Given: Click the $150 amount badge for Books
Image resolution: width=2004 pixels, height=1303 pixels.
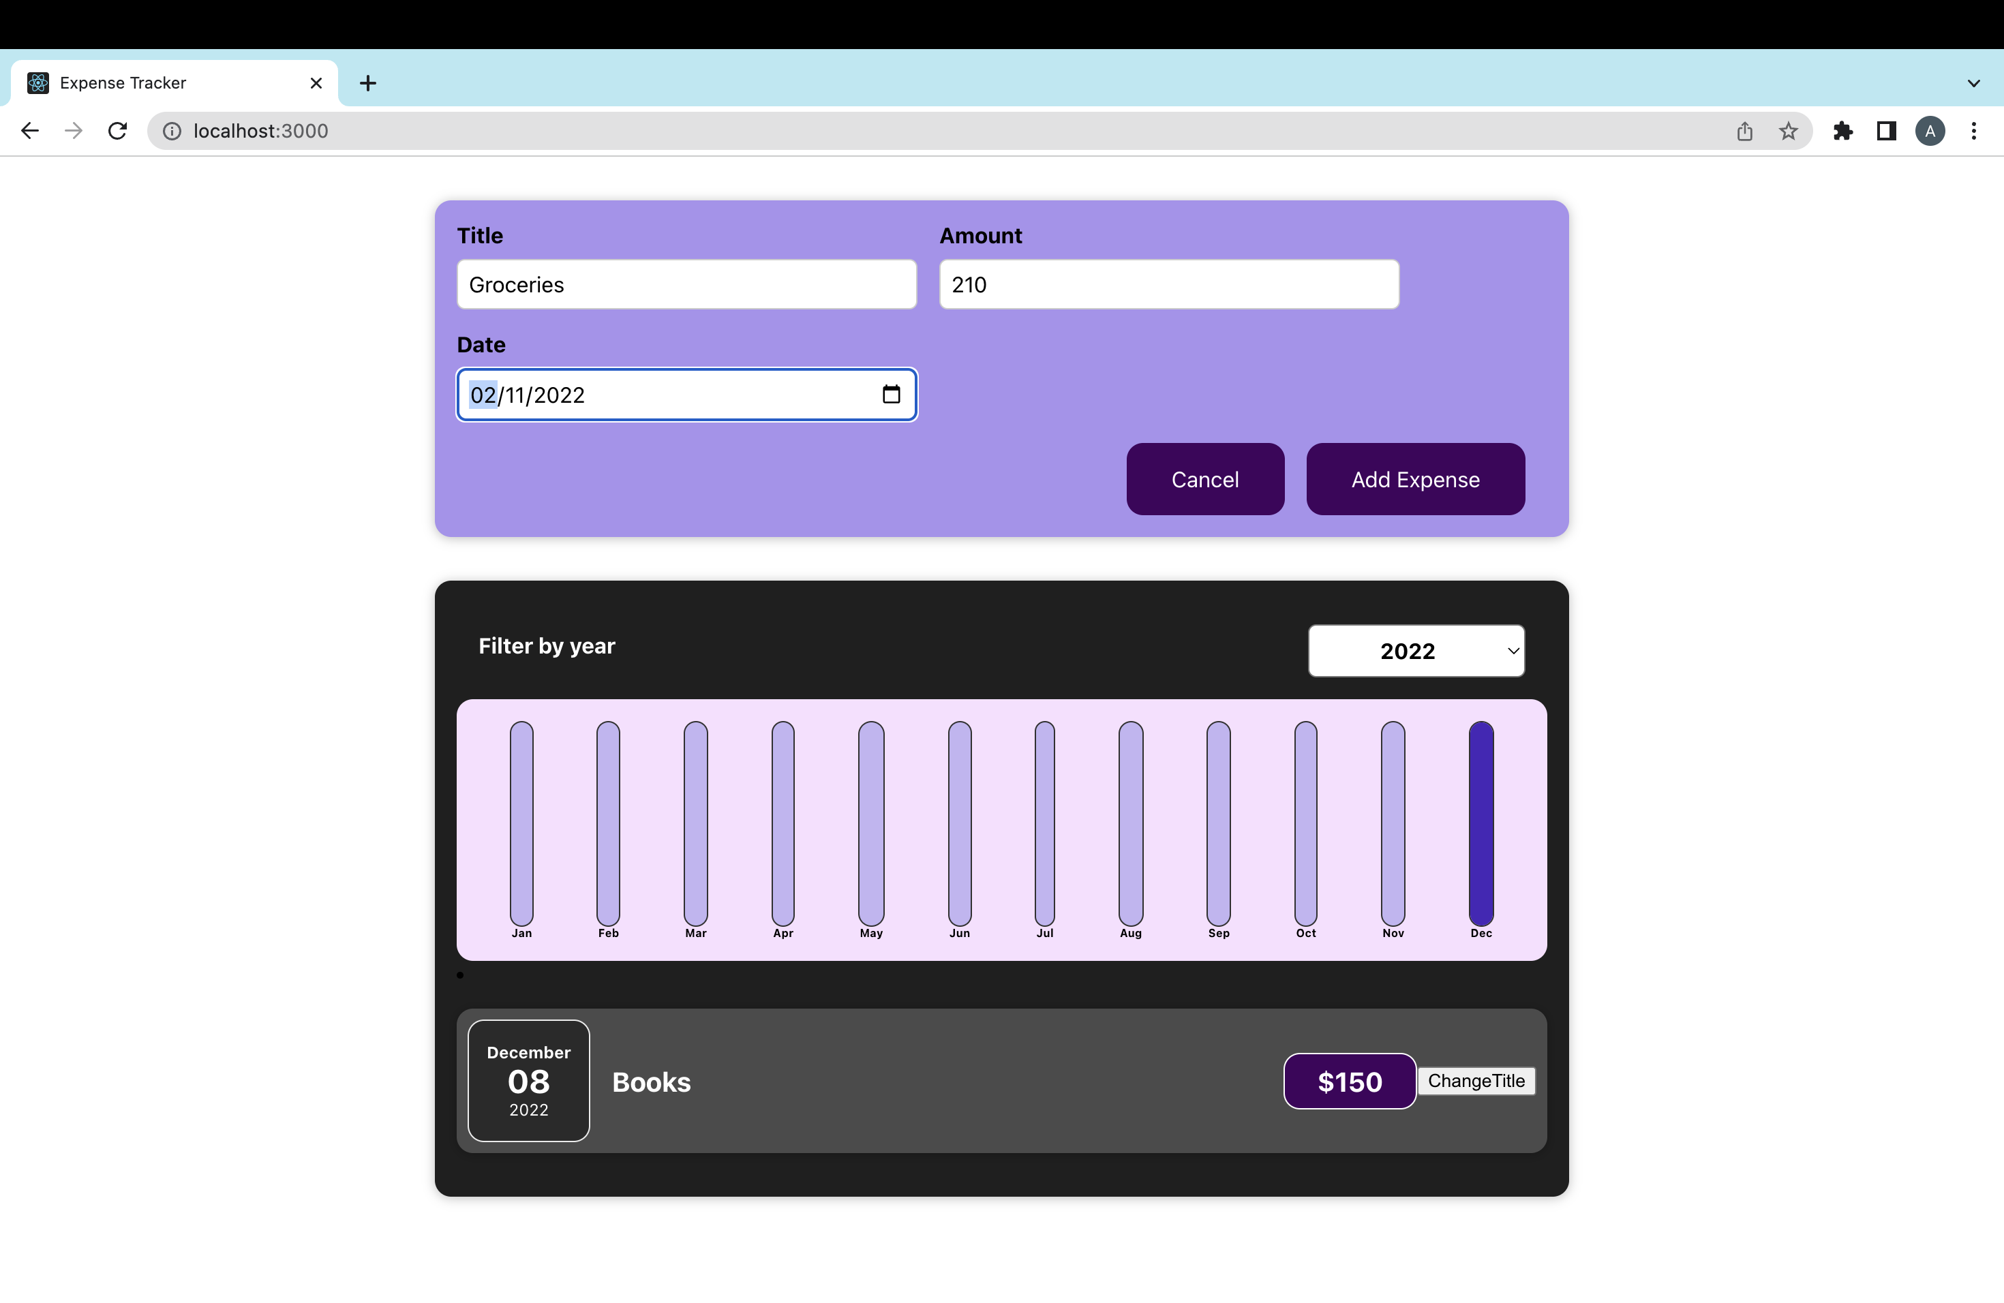Looking at the screenshot, I should [x=1348, y=1081].
